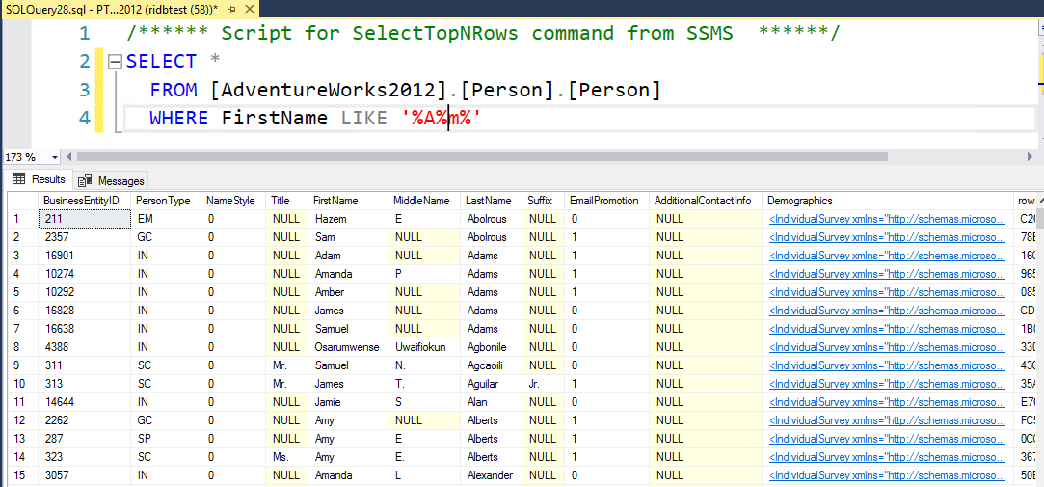Open Demographics XML link for Adam Adams
This screenshot has height=487, width=1044.
[x=888, y=256]
